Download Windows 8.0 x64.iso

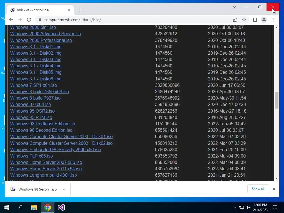point(31,104)
